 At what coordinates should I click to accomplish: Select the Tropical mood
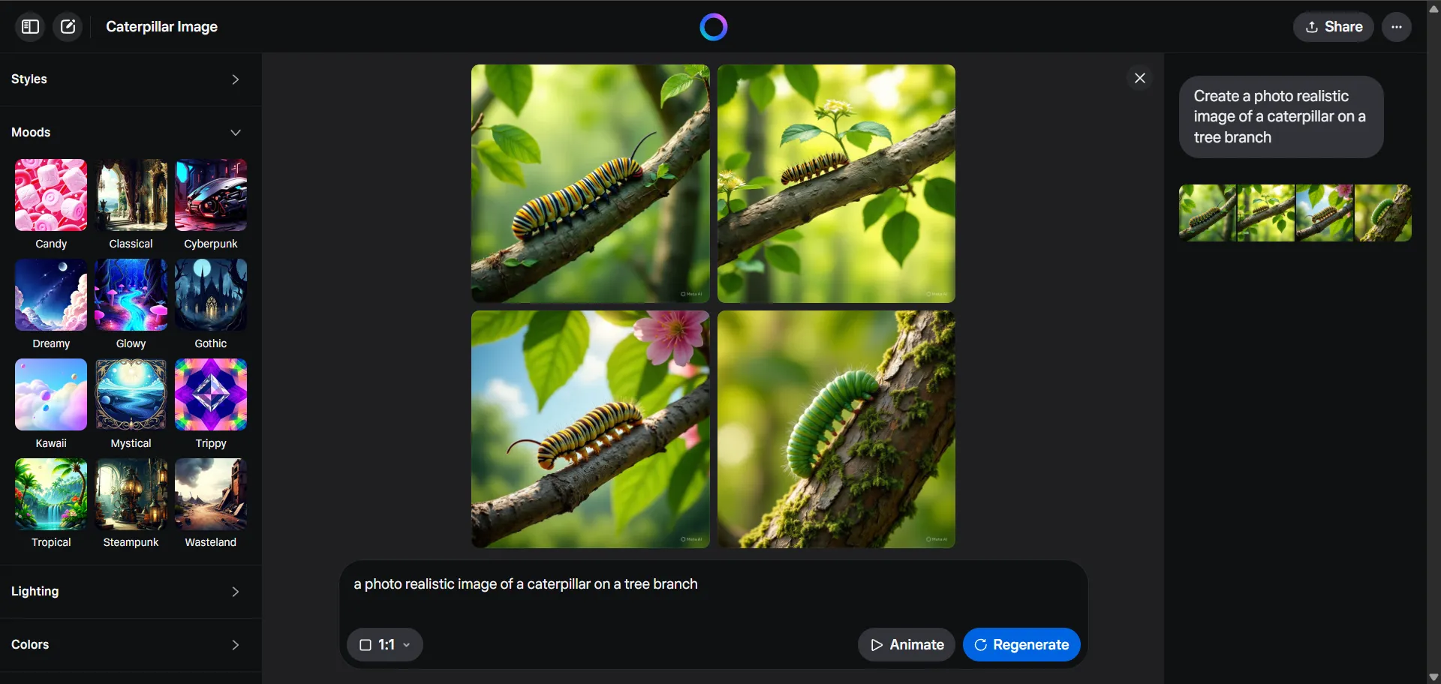(x=50, y=493)
